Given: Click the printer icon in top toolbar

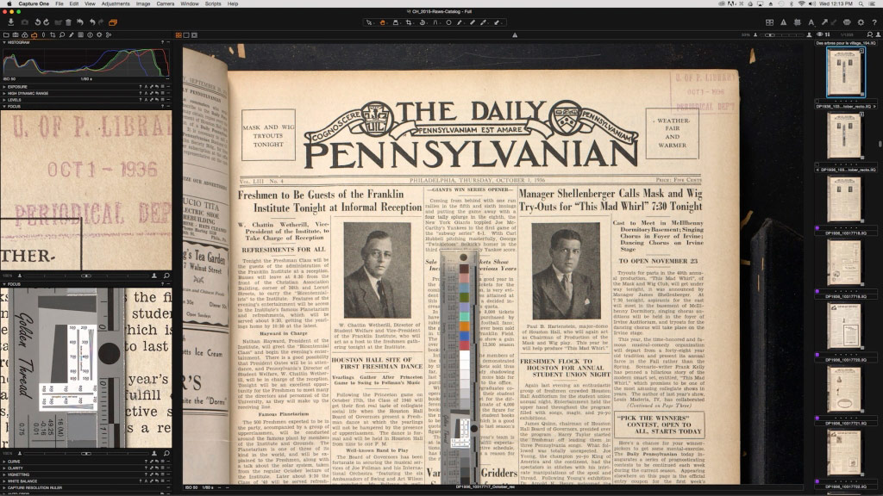Looking at the screenshot, I should [x=847, y=22].
